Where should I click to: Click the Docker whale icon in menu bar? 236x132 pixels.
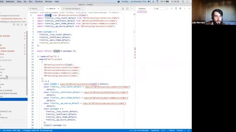coord(119,1)
